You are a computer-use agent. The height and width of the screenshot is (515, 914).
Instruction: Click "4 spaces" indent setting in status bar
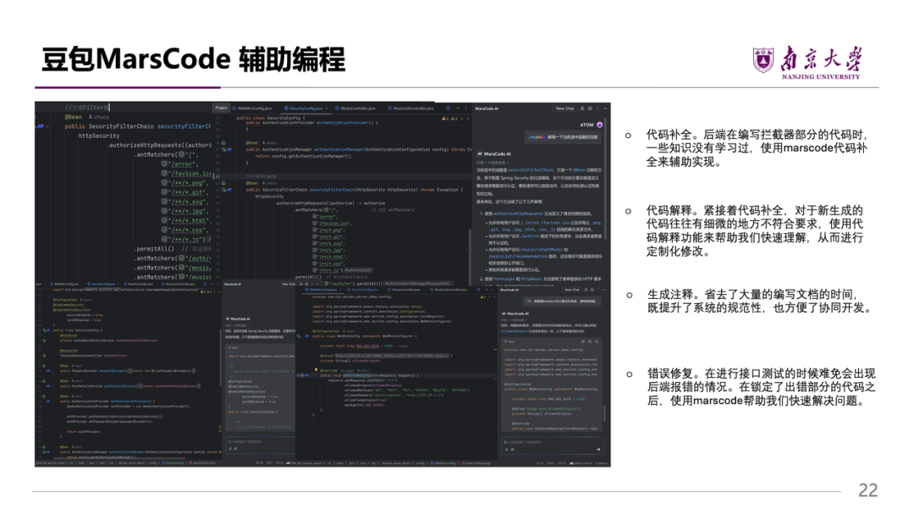pyautogui.click(x=602, y=463)
